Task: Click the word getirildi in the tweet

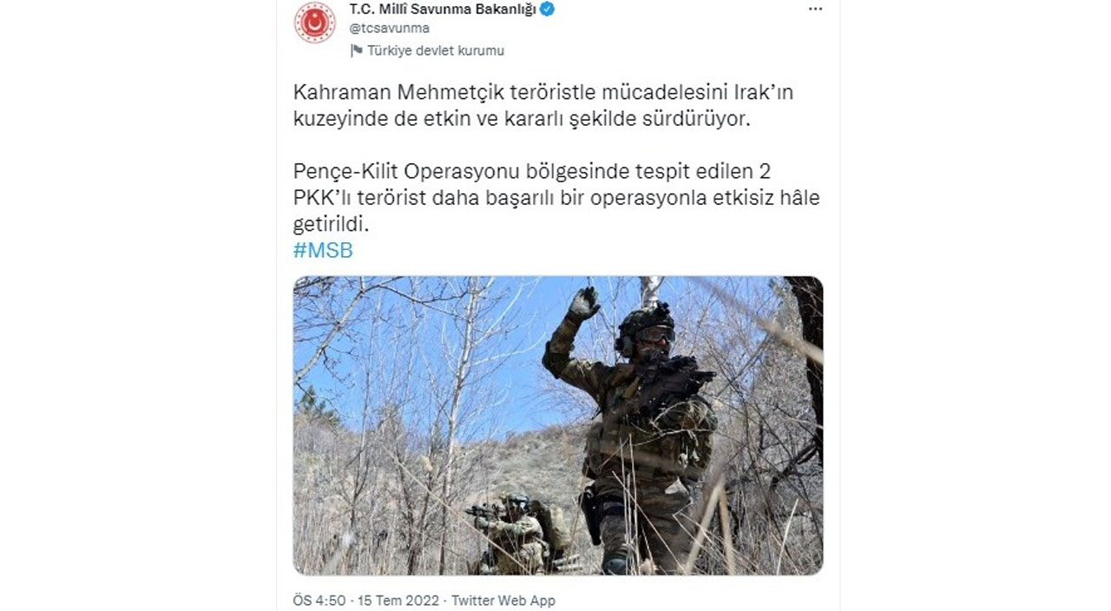Action: [332, 224]
